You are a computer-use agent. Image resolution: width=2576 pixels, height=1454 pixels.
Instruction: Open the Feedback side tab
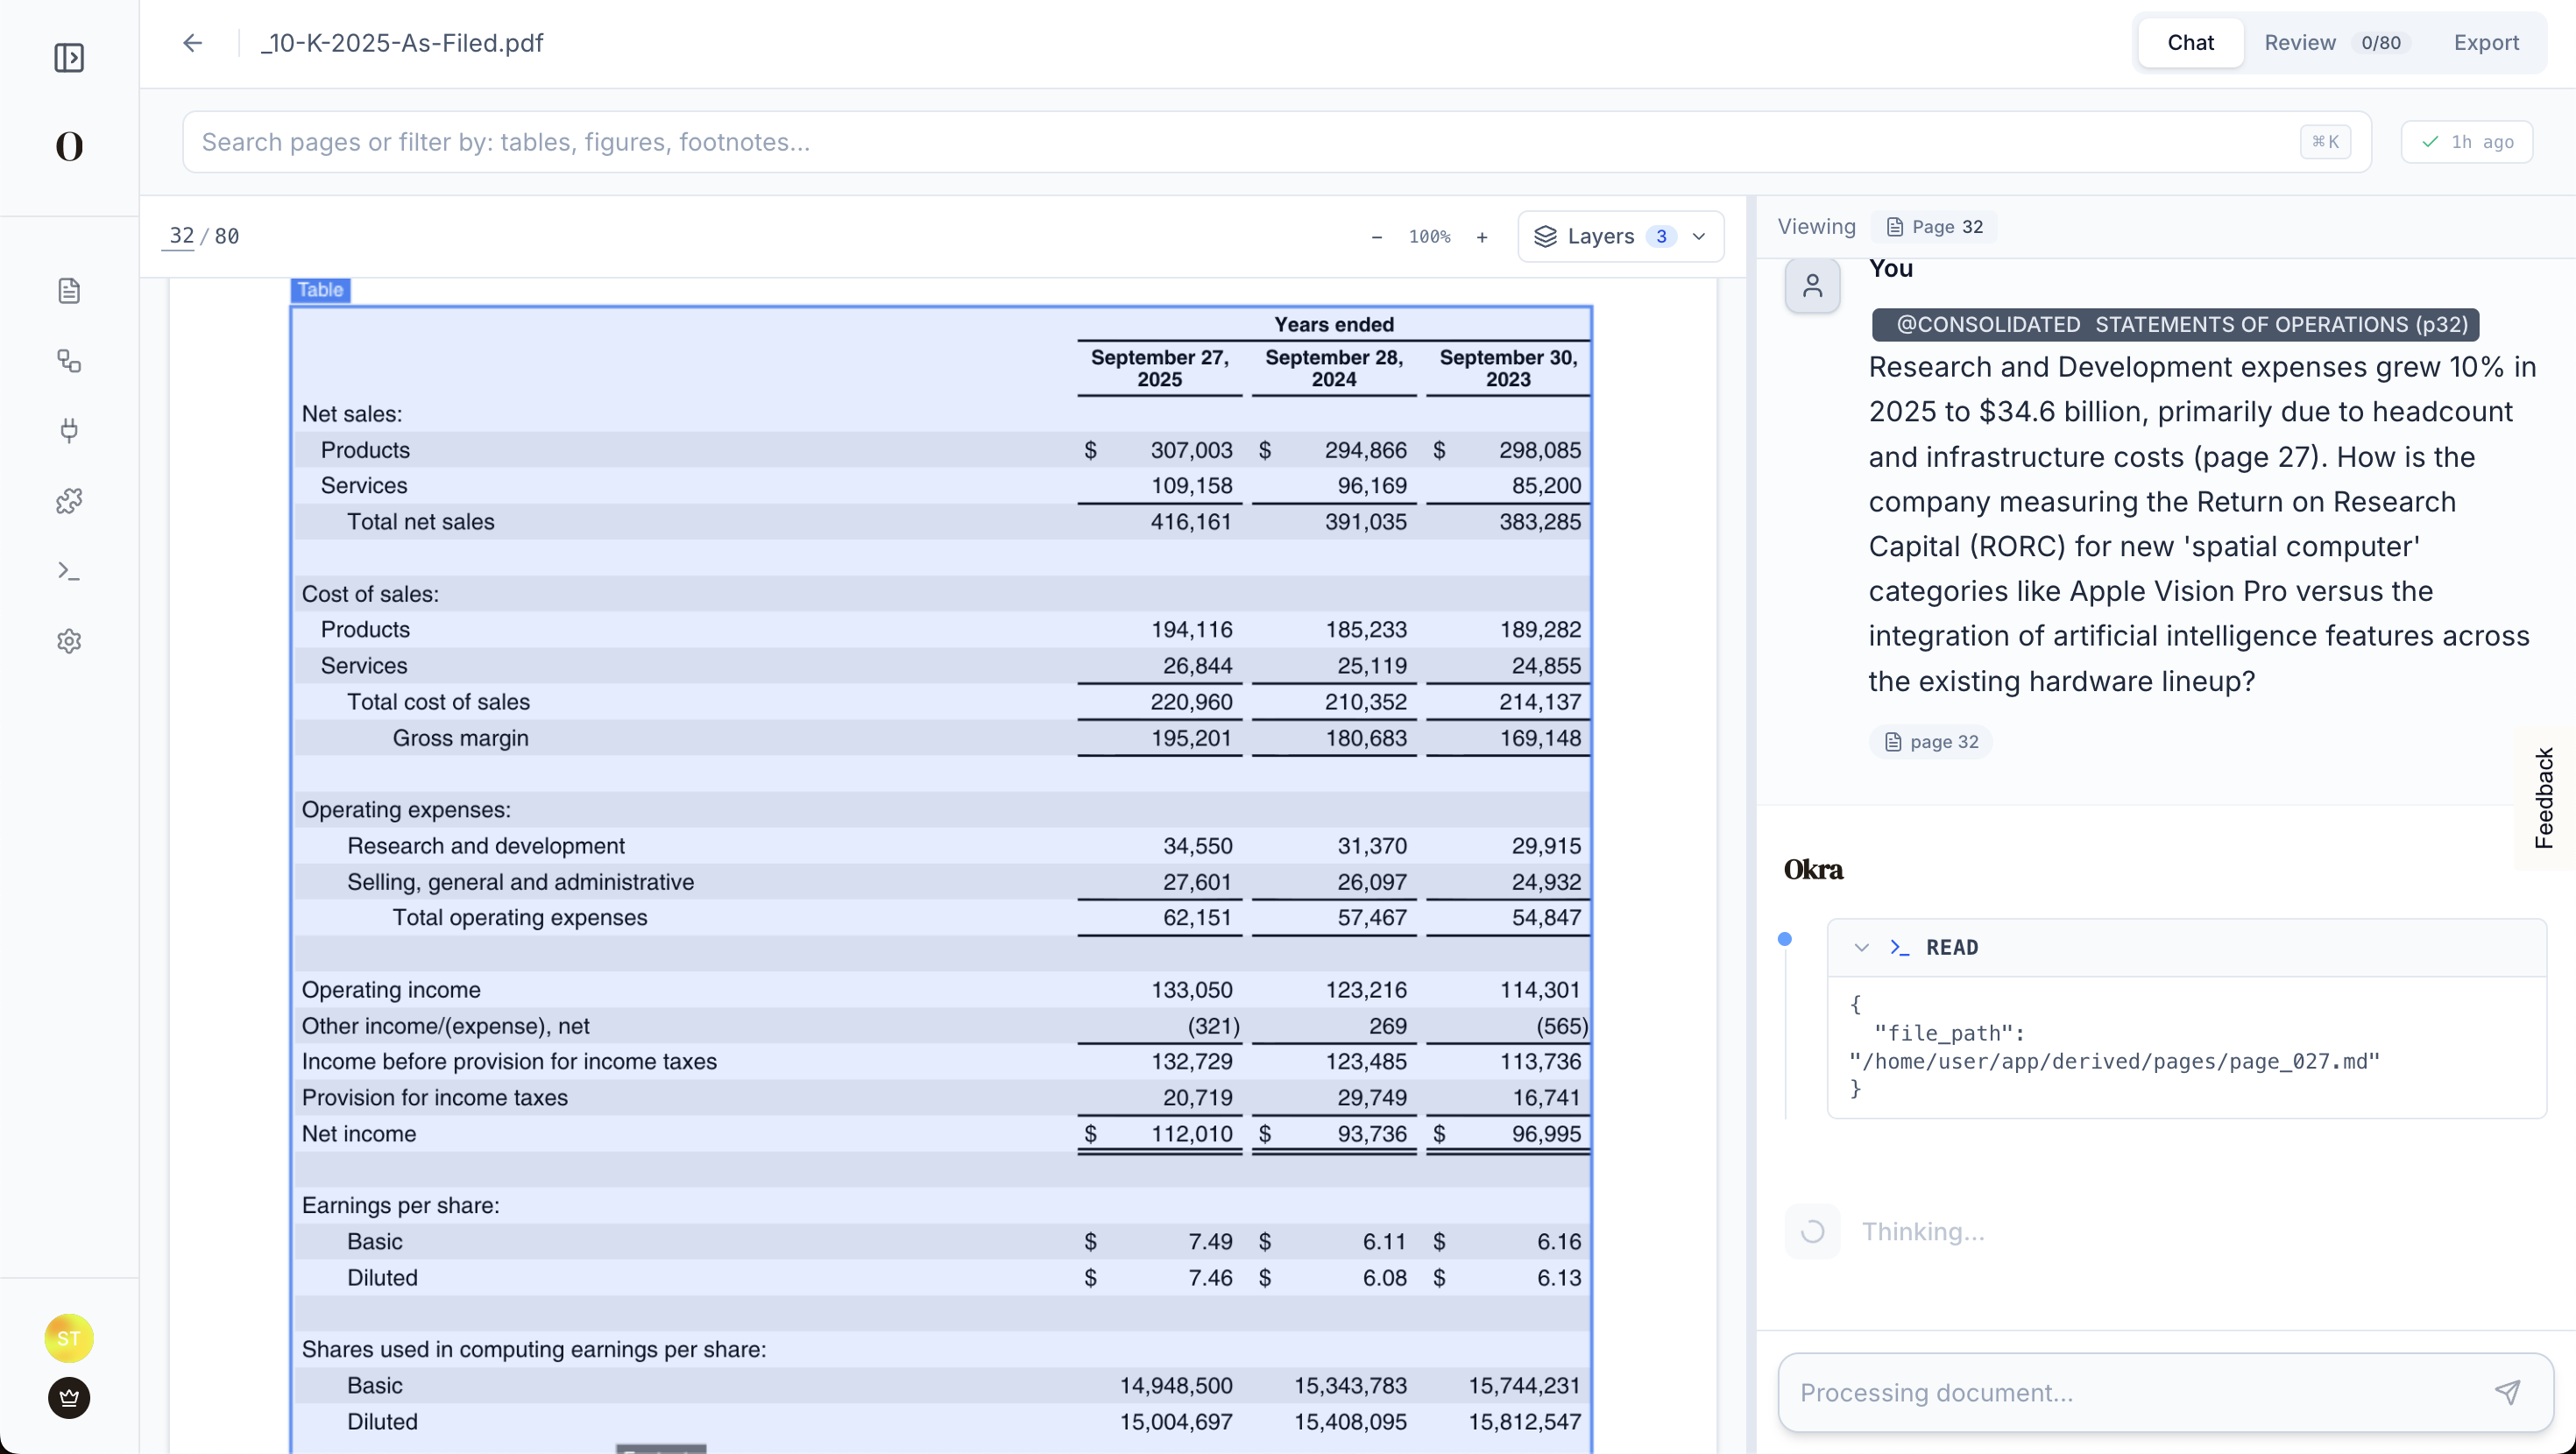(x=2544, y=798)
